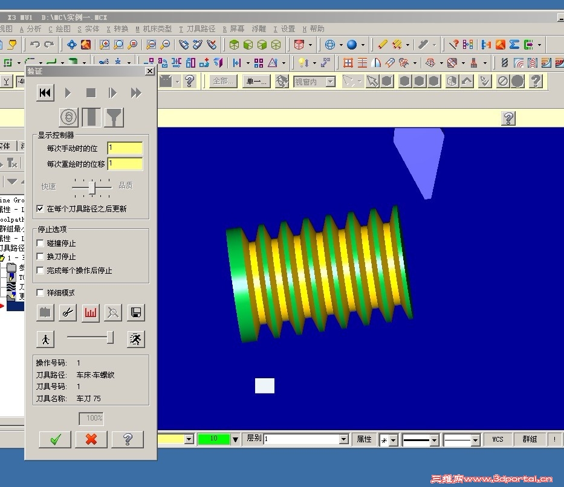Open the verify configuration folder icon
This screenshot has width=564, height=487.
45,312
